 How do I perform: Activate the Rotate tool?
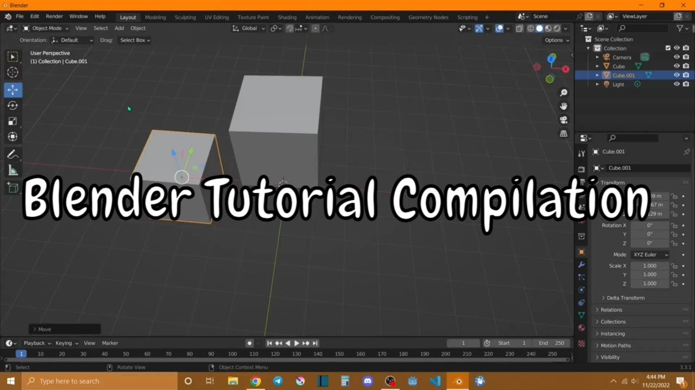point(13,106)
